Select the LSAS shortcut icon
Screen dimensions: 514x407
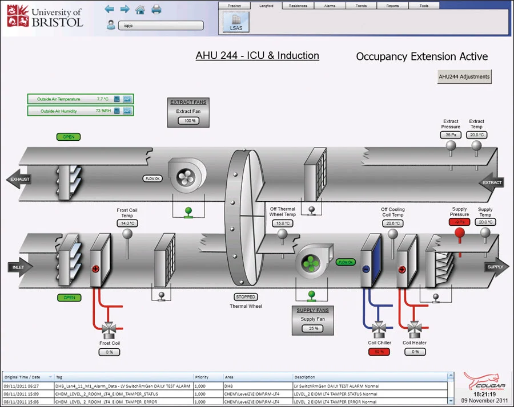[x=236, y=22]
